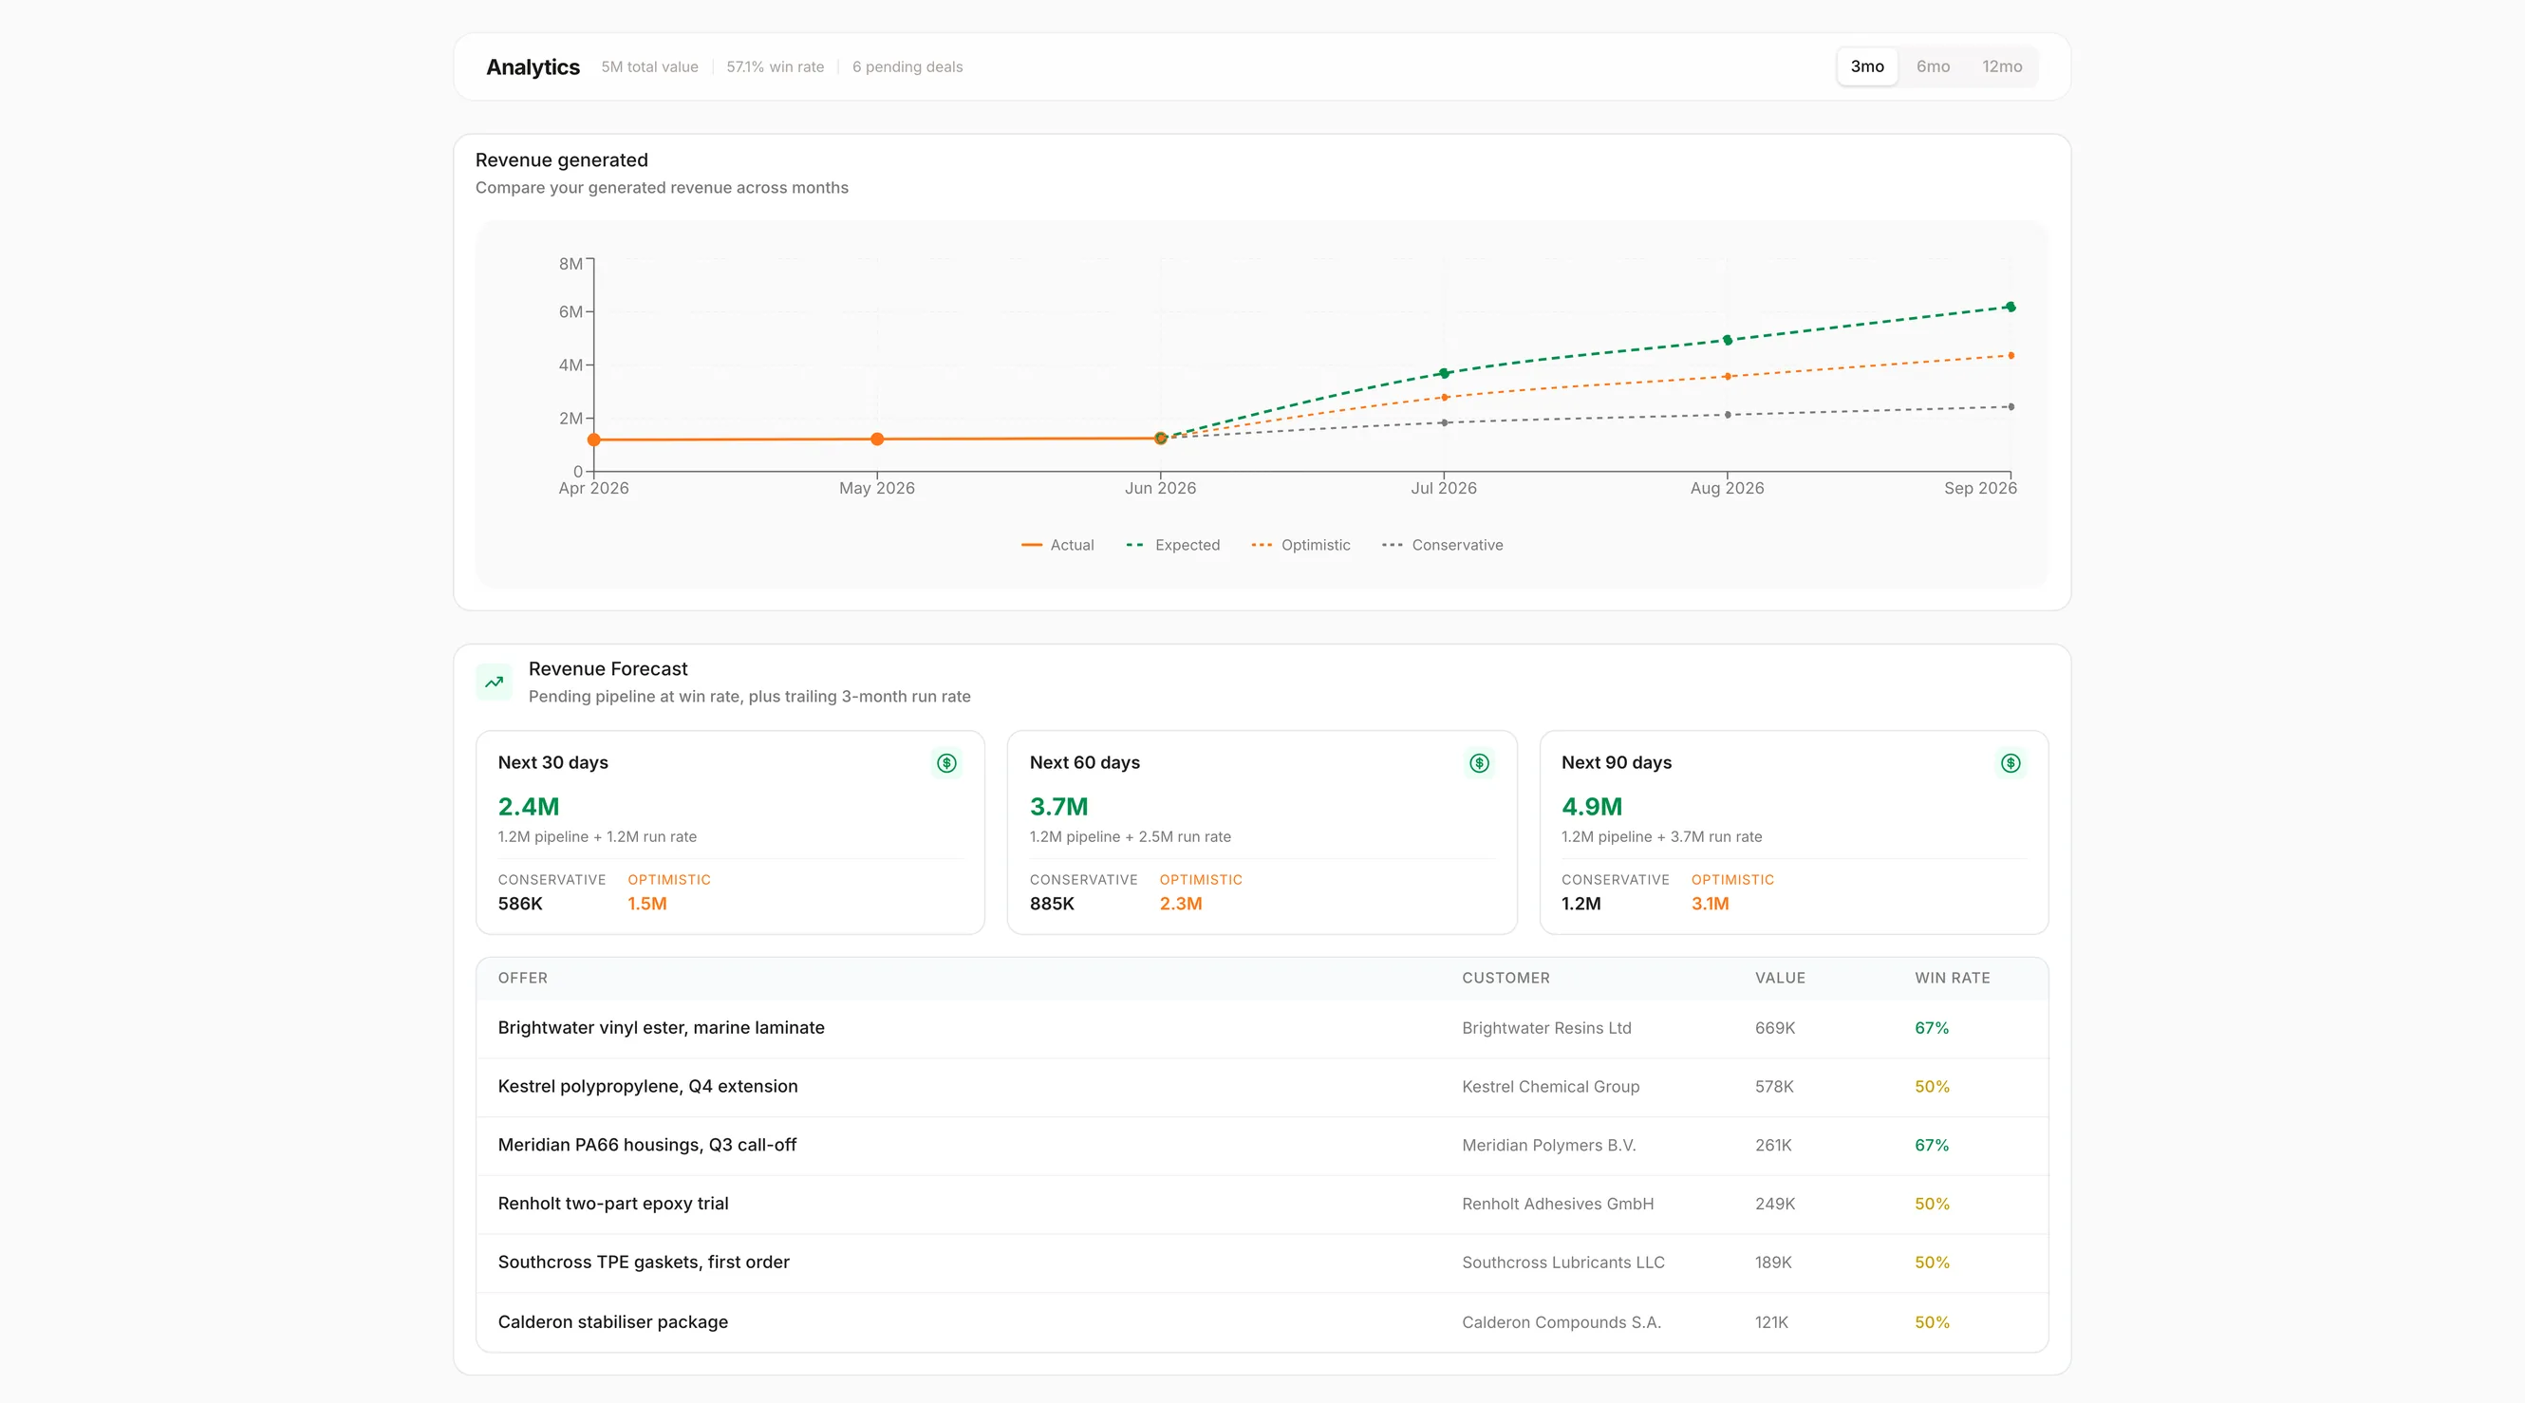This screenshot has width=2525, height=1403.
Task: Click the dollar icon on Next 90 days card
Action: click(x=2011, y=763)
